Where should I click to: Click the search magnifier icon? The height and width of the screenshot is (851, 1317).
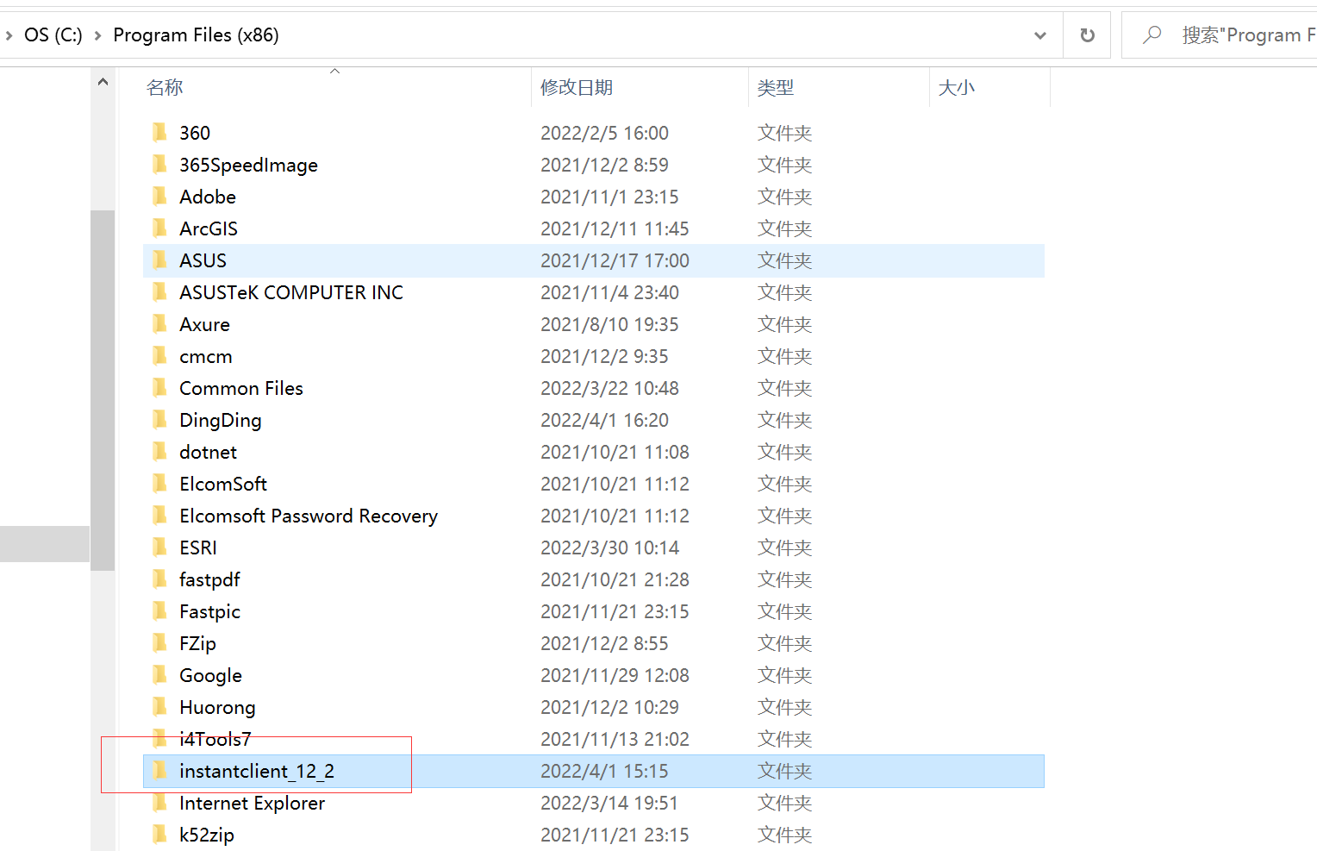click(x=1152, y=34)
